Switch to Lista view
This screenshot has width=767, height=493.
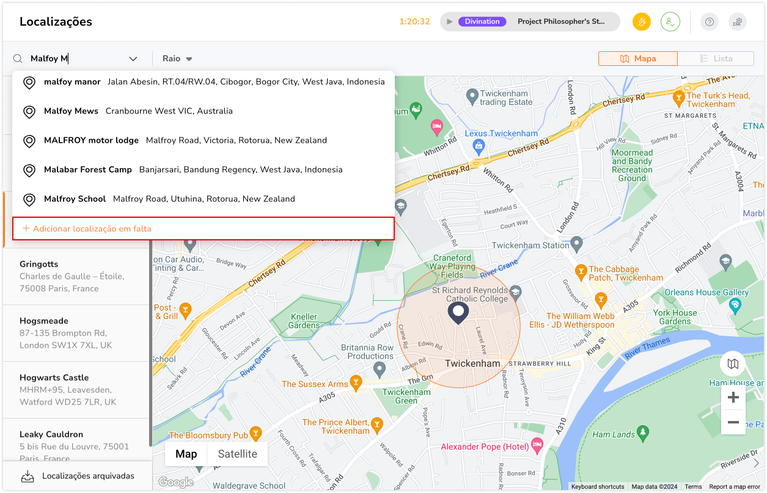point(716,59)
